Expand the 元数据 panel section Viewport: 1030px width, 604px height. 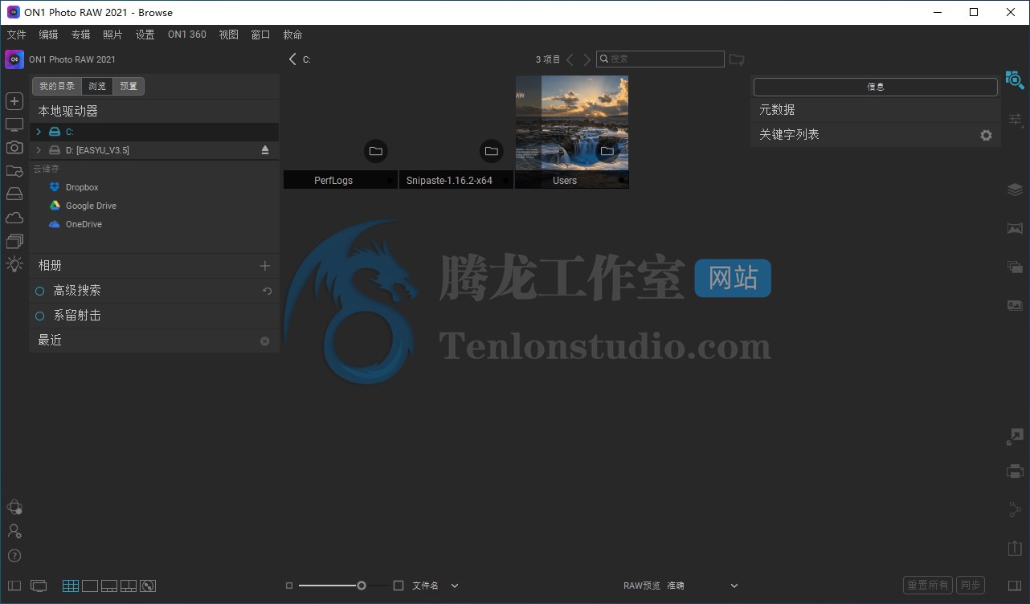pos(876,110)
